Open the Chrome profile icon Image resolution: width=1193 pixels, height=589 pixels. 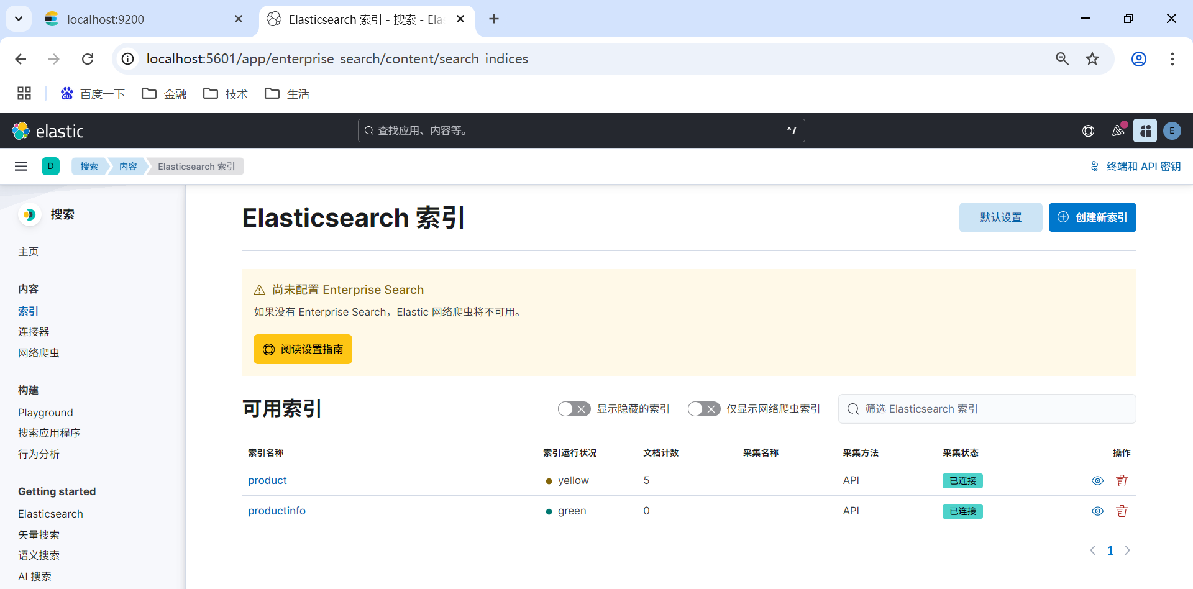coord(1139,59)
